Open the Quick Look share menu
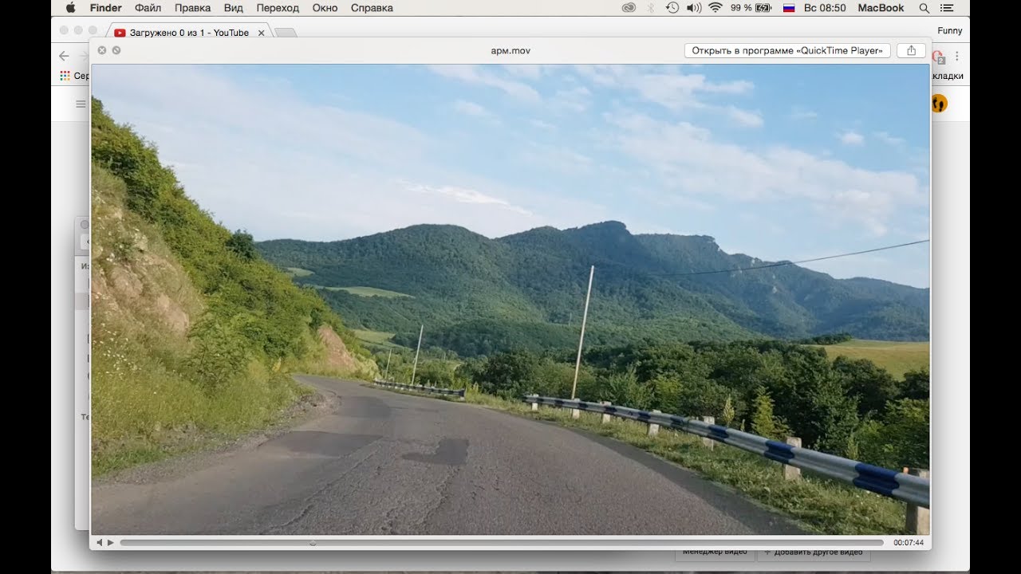 (x=911, y=50)
